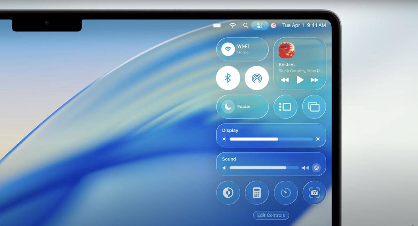Toggle Bluetooth off

pyautogui.click(x=228, y=78)
